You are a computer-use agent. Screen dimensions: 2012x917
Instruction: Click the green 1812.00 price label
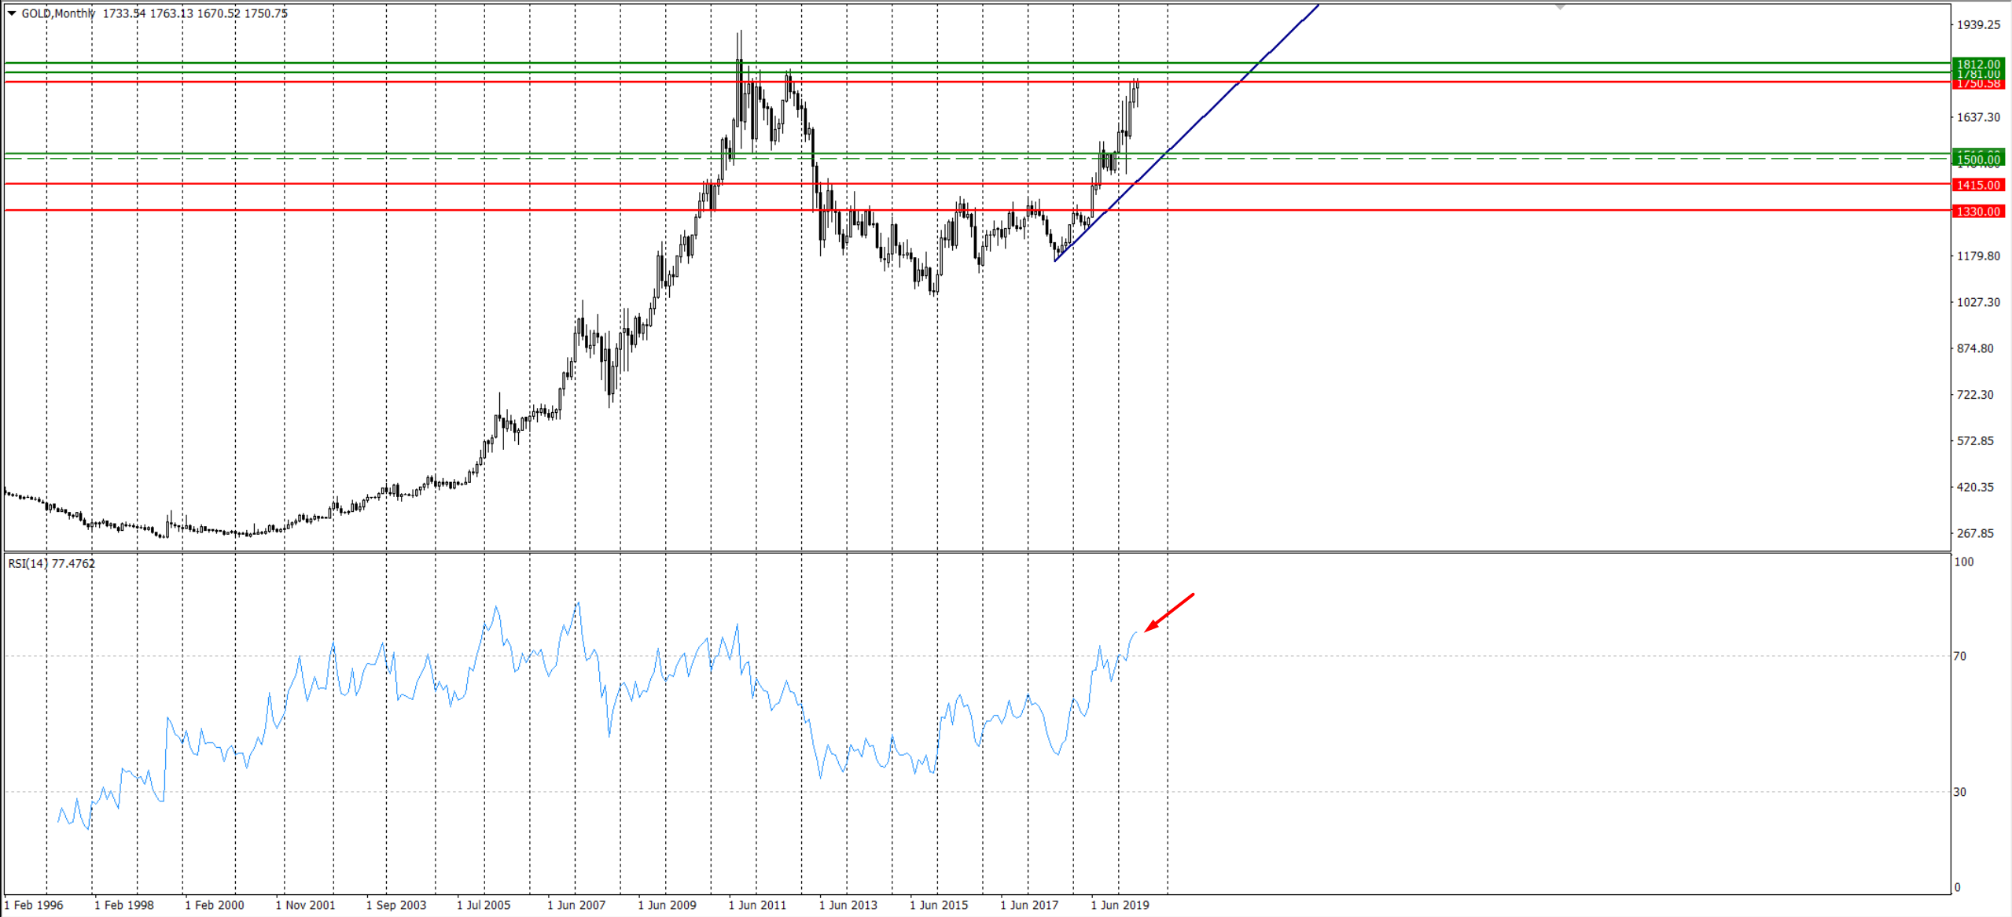pyautogui.click(x=1978, y=64)
